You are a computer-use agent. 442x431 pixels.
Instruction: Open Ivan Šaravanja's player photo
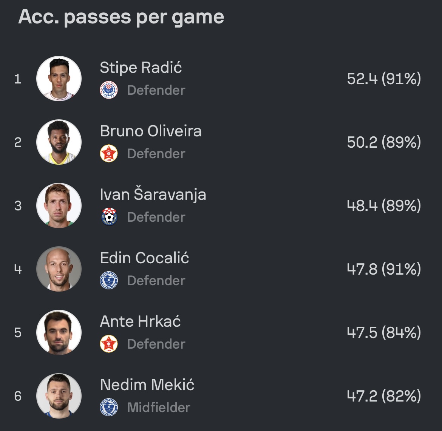(x=59, y=205)
